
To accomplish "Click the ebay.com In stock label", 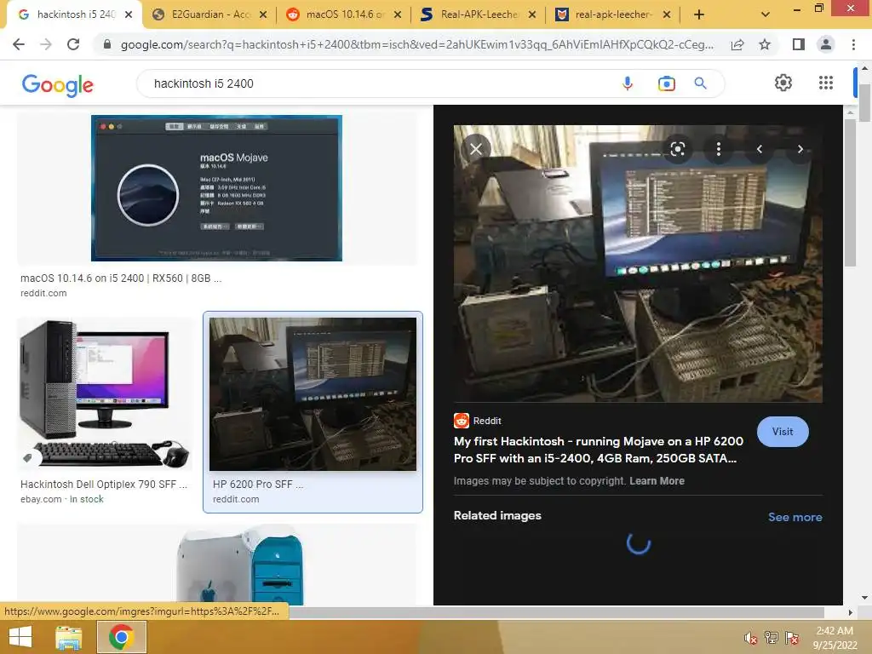I will [x=61, y=499].
